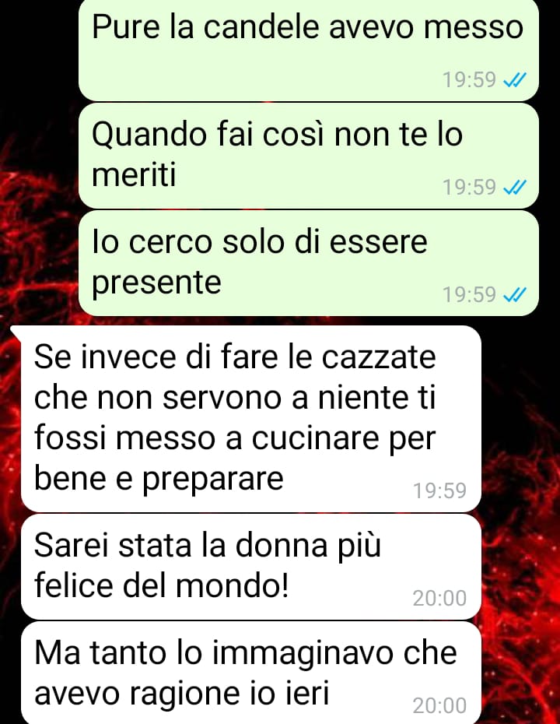Tap the "Sarei stata la donna più felice" bubble
Image resolution: width=560 pixels, height=724 pixels.
click(x=251, y=567)
